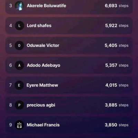Open Michael Francis's crowned avatar picture
Screen dimensions: 138x138
pos(19,125)
